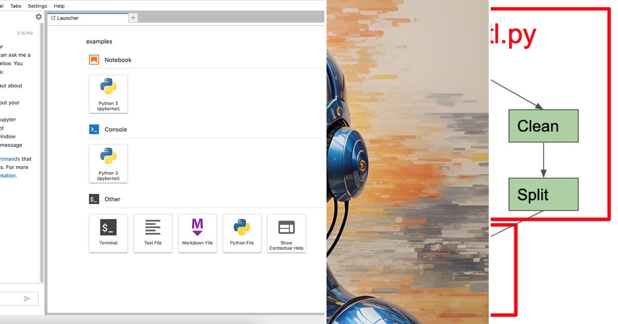Click the blue Console section icon

coord(94,129)
